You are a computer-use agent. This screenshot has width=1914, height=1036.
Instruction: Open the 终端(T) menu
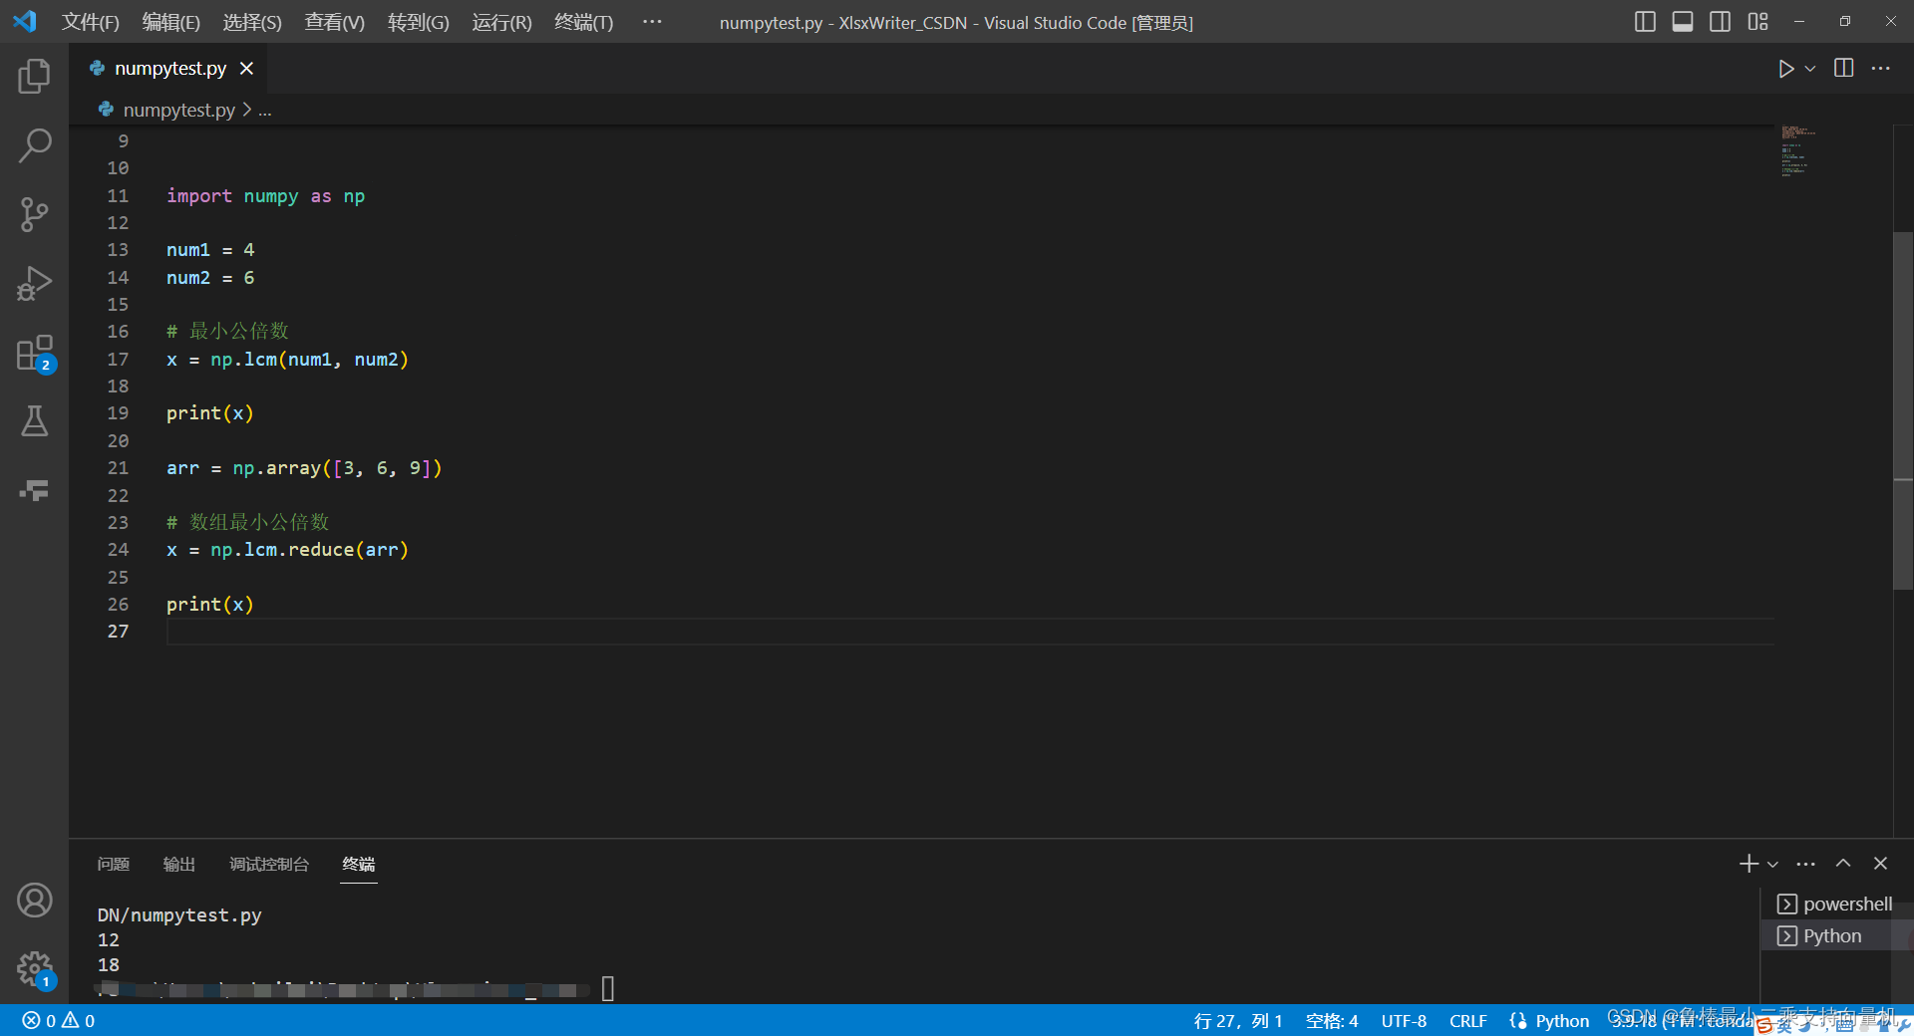point(584,22)
